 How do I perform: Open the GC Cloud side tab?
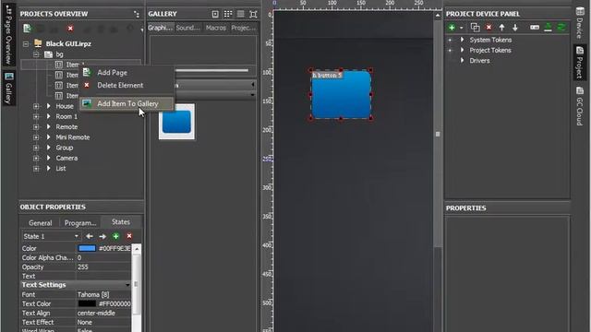[580, 106]
